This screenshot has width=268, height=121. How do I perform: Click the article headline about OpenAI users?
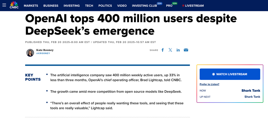coord(131,25)
